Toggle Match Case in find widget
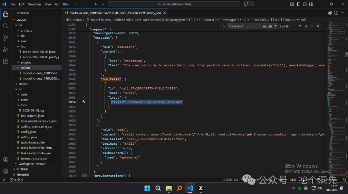This screenshot has height=194, width=348. 265,26
